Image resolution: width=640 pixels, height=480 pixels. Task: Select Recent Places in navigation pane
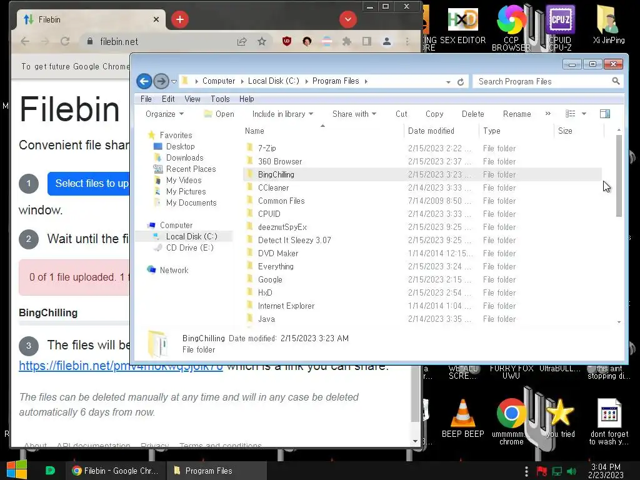pos(184,169)
